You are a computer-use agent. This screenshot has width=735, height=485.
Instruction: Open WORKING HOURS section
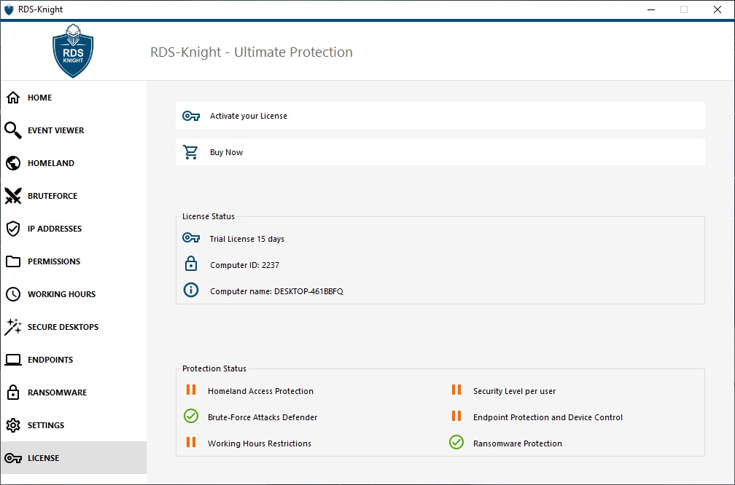73,294
